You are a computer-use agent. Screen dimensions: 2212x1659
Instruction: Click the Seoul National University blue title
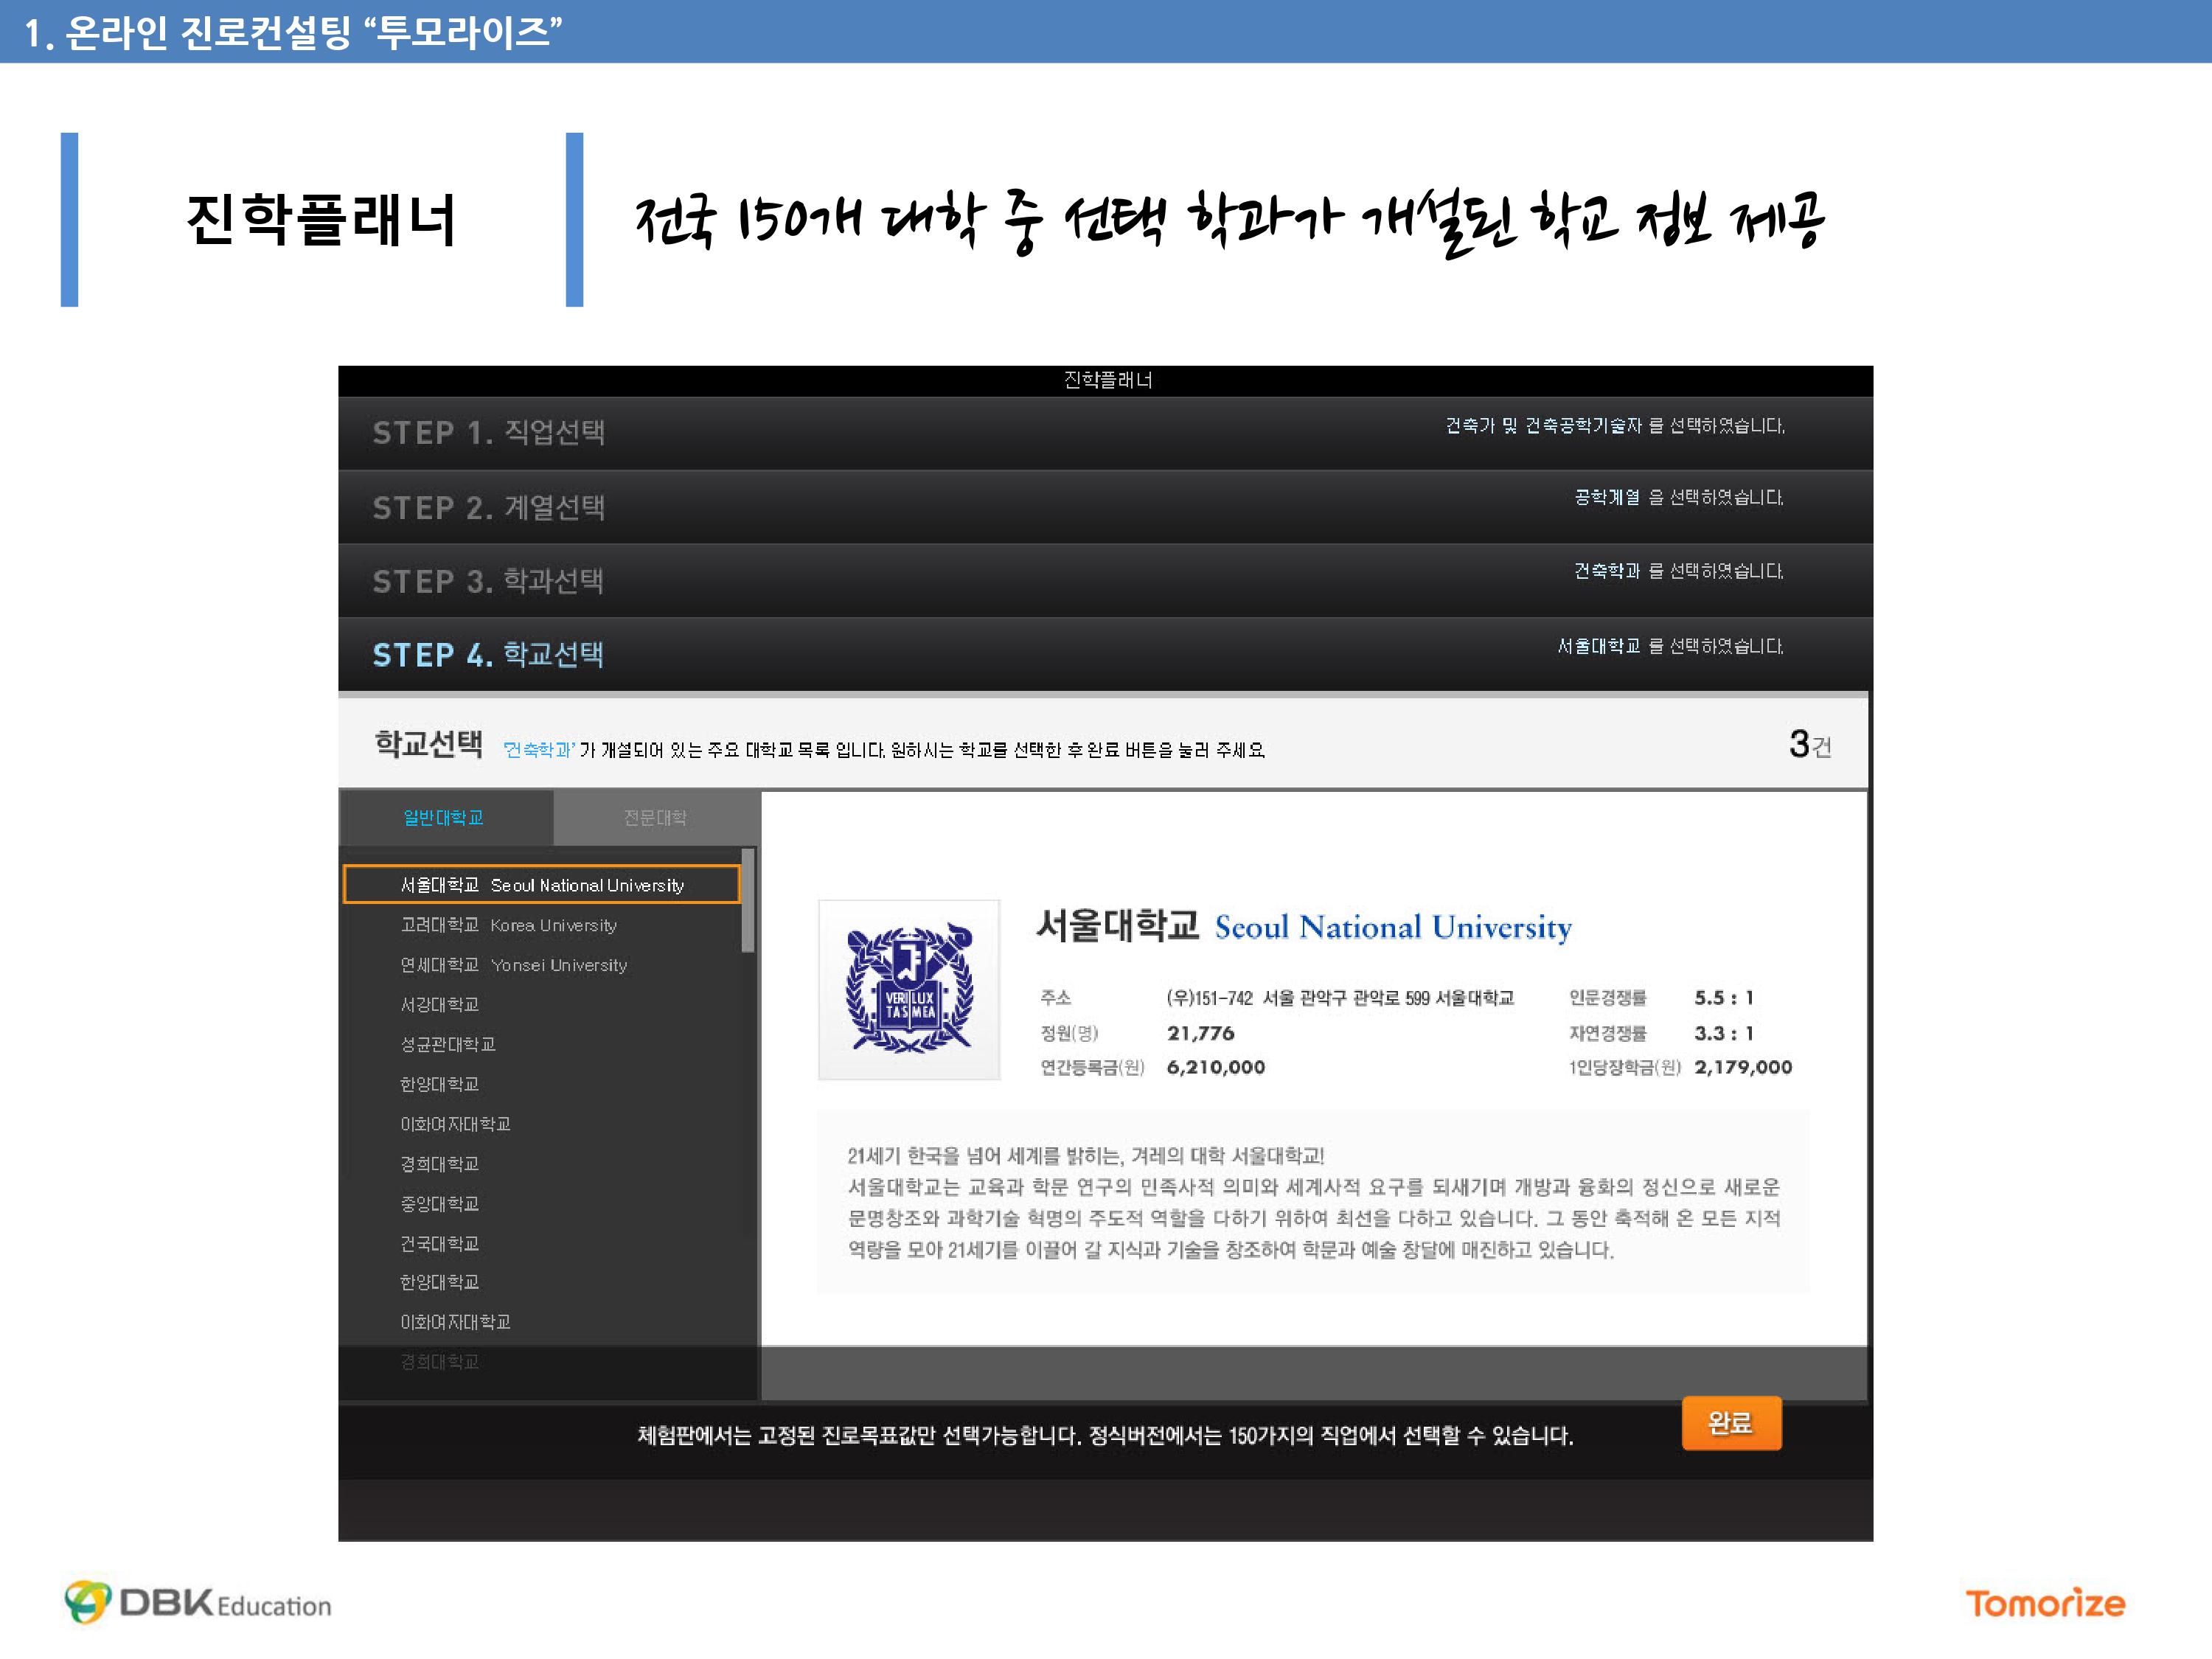click(x=1393, y=928)
